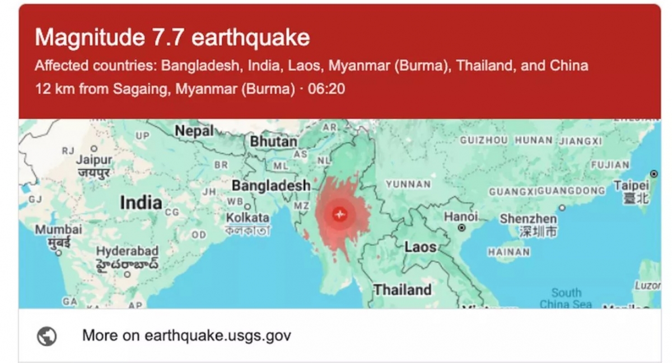Click the Bhutan label on the map
The width and height of the screenshot is (672, 363).
[x=273, y=142]
